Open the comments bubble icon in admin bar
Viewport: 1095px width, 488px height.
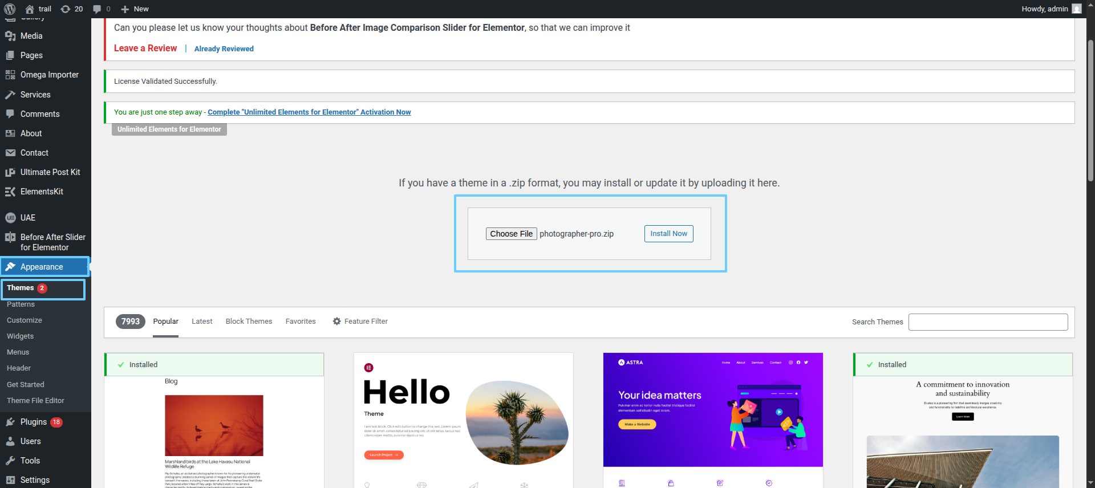pyautogui.click(x=97, y=9)
